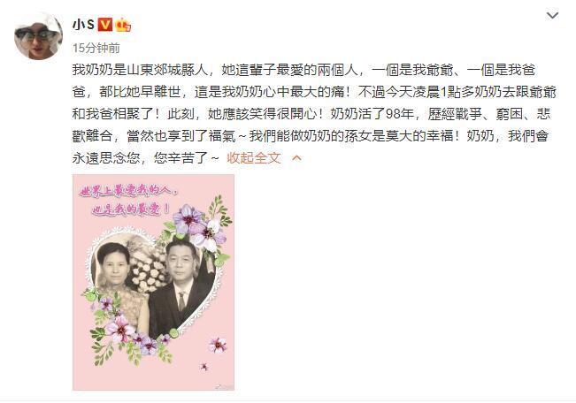Open the 小S profile avatar
This screenshot has height=403, width=576.
pyautogui.click(x=38, y=36)
